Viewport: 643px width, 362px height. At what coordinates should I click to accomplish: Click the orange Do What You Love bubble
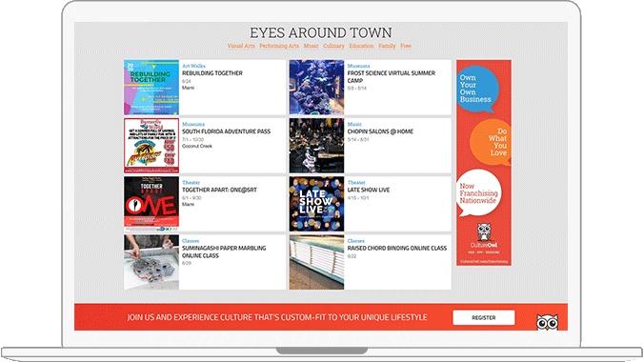tap(491, 142)
